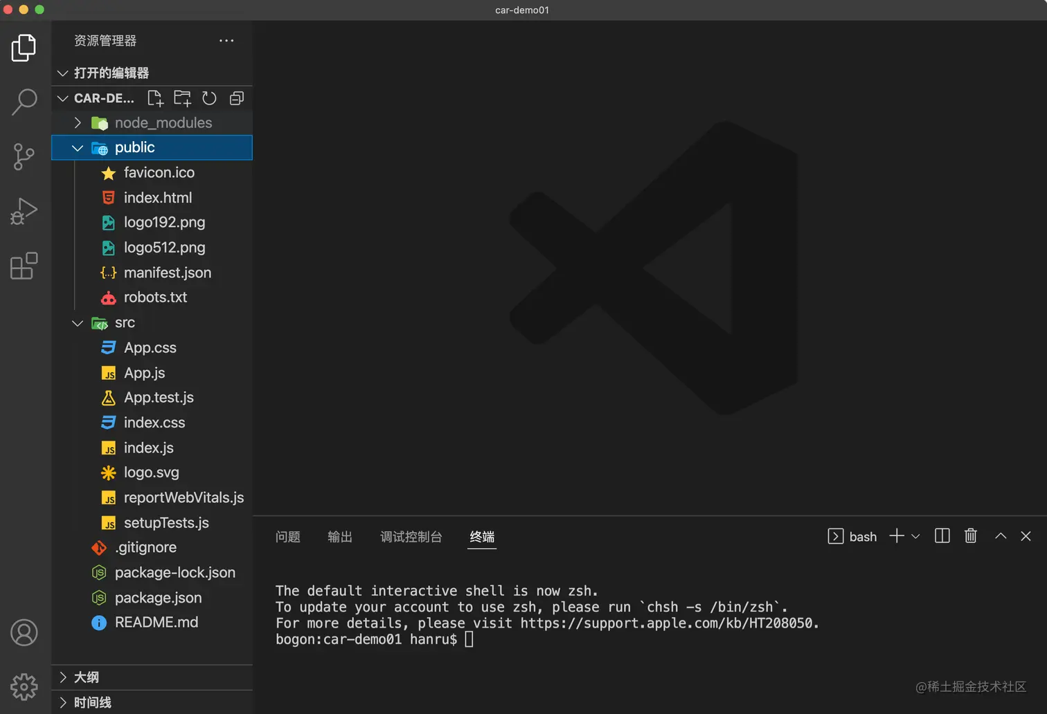Click the terminal prompt input cursor
The width and height of the screenshot is (1047, 714).
coord(469,639)
